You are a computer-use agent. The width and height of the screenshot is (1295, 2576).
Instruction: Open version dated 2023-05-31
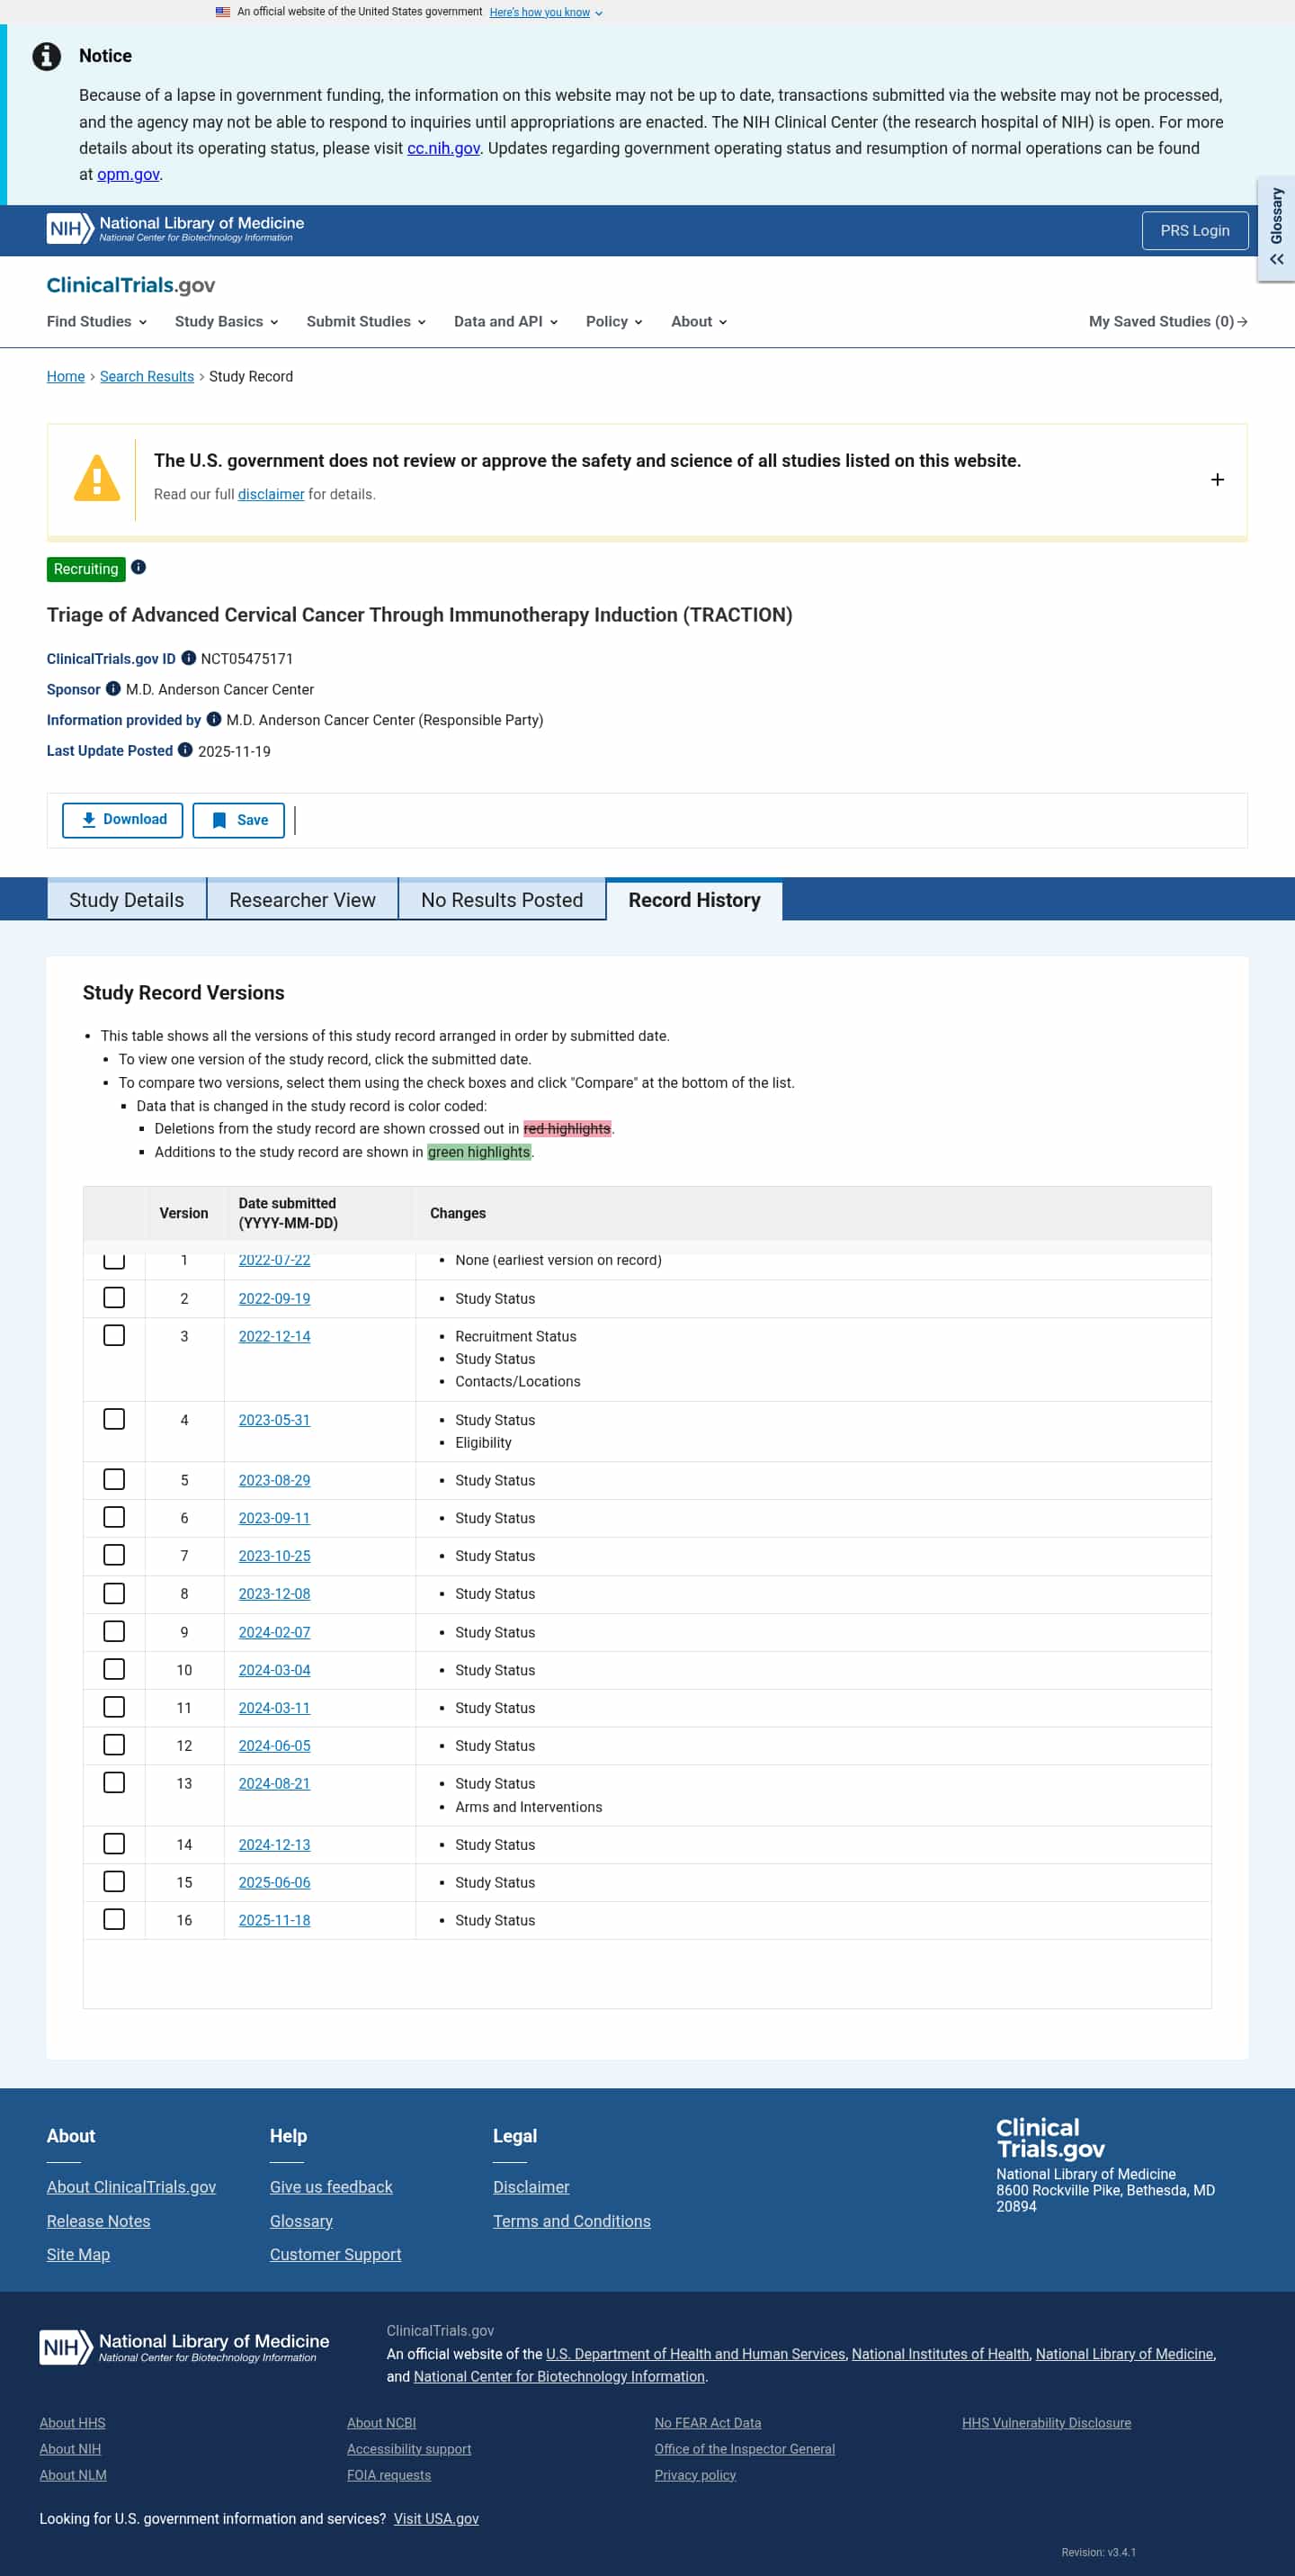(x=275, y=1420)
